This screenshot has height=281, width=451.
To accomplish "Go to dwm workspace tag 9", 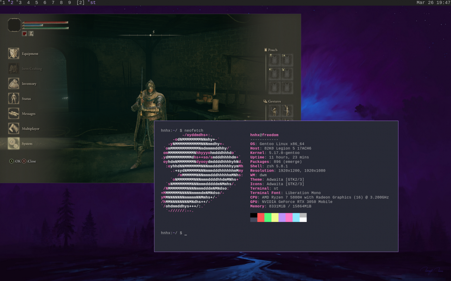I will 69,3.
